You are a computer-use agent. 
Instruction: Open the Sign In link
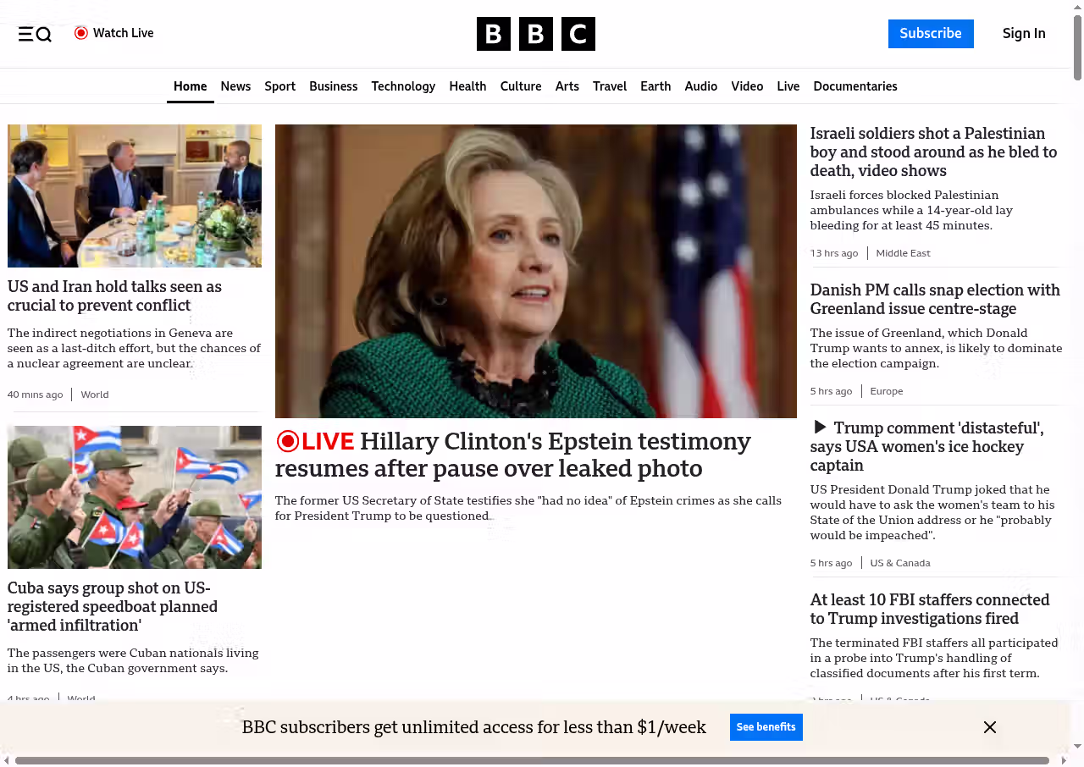coord(1024,34)
